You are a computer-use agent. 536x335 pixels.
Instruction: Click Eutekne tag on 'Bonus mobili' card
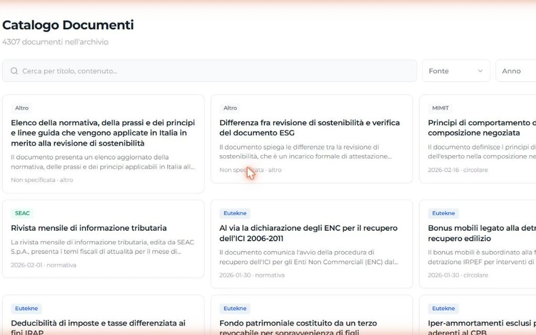tap(443, 213)
